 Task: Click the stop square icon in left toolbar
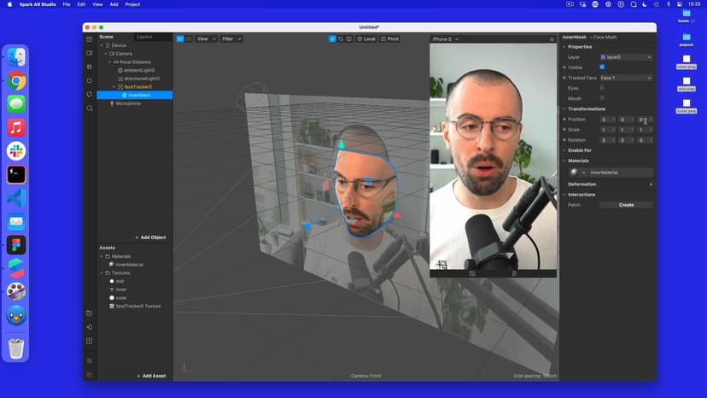[90, 80]
